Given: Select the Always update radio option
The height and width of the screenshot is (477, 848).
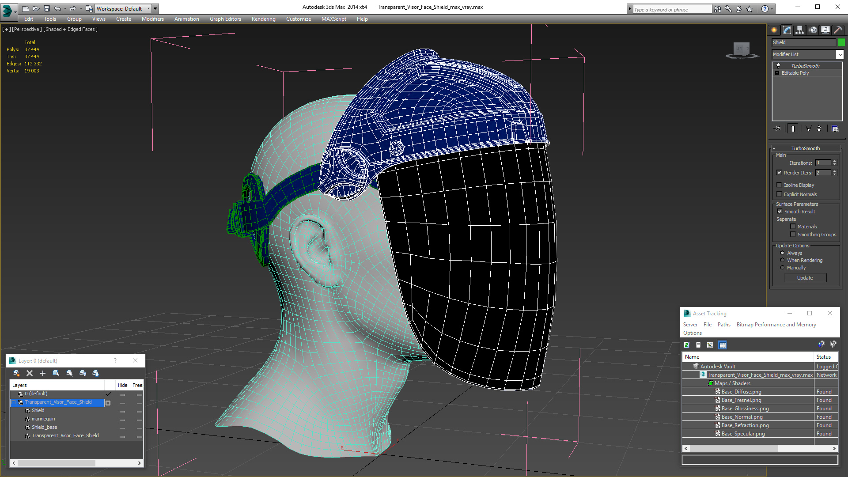Looking at the screenshot, I should coord(782,253).
